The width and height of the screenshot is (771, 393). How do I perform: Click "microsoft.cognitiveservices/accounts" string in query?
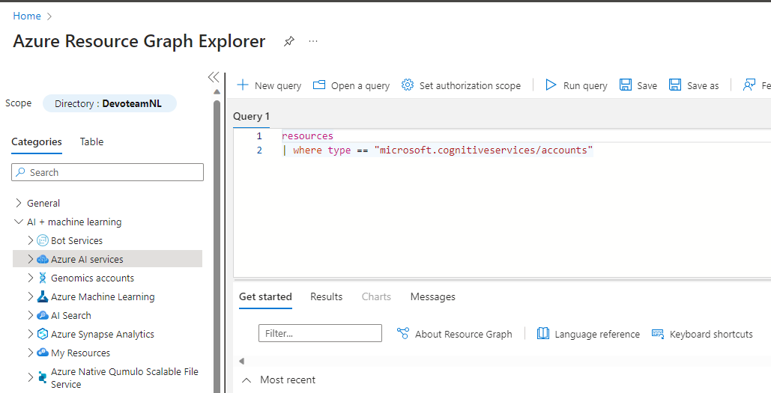click(x=483, y=150)
